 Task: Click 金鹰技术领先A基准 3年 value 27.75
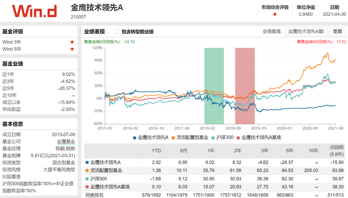click(263, 187)
